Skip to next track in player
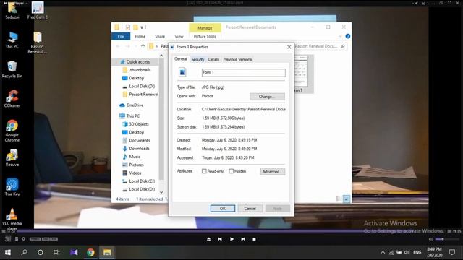Image resolution: width=463 pixels, height=260 pixels. coord(243,239)
